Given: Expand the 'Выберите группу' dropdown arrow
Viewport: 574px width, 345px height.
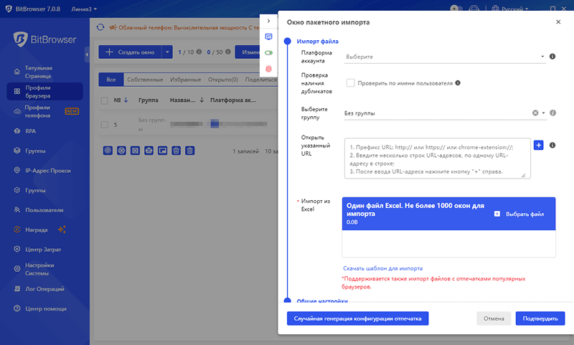Looking at the screenshot, I should pos(544,113).
